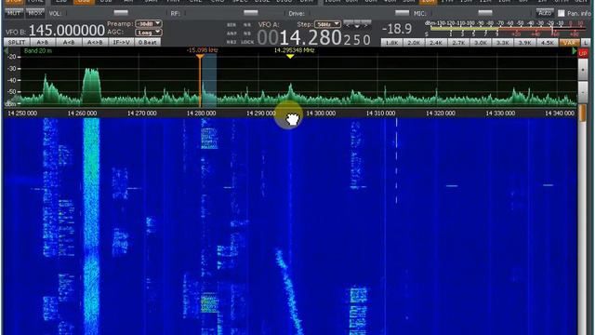This screenshot has width=595, height=335.
Task: Click the yellow 14.295348 MHz marker
Action: pyautogui.click(x=290, y=56)
